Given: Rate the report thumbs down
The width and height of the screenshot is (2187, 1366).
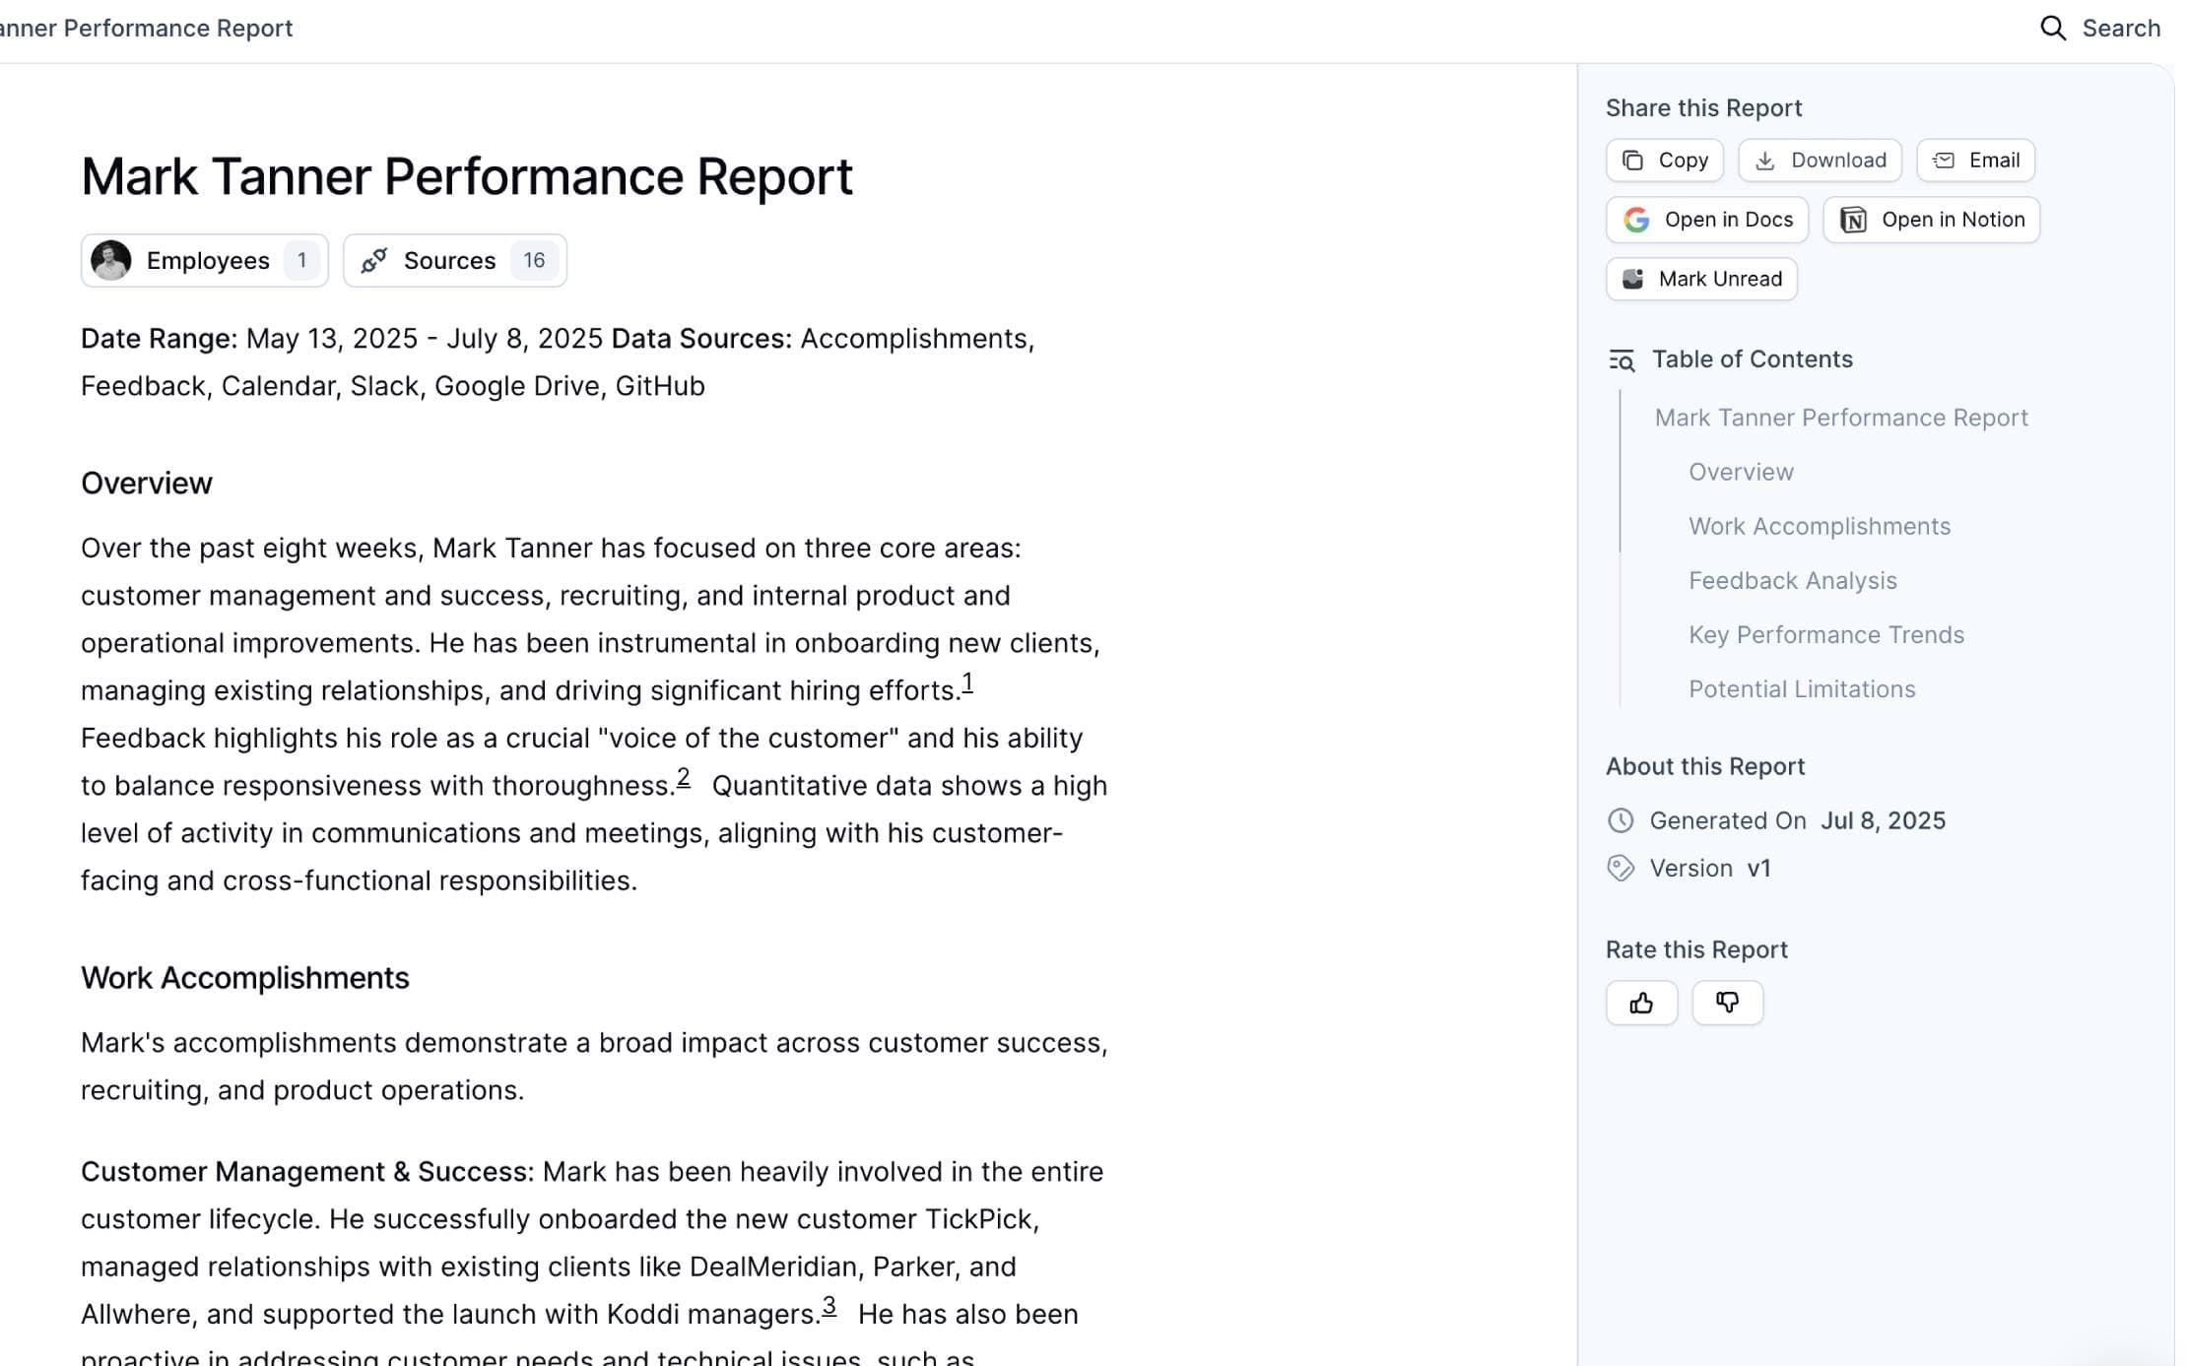Looking at the screenshot, I should tap(1727, 1003).
